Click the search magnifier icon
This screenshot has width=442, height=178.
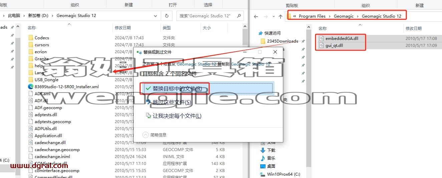(239, 16)
